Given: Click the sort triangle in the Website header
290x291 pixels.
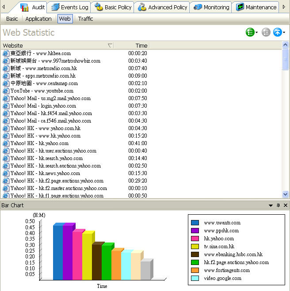Looking at the screenshot, I should point(110,45).
